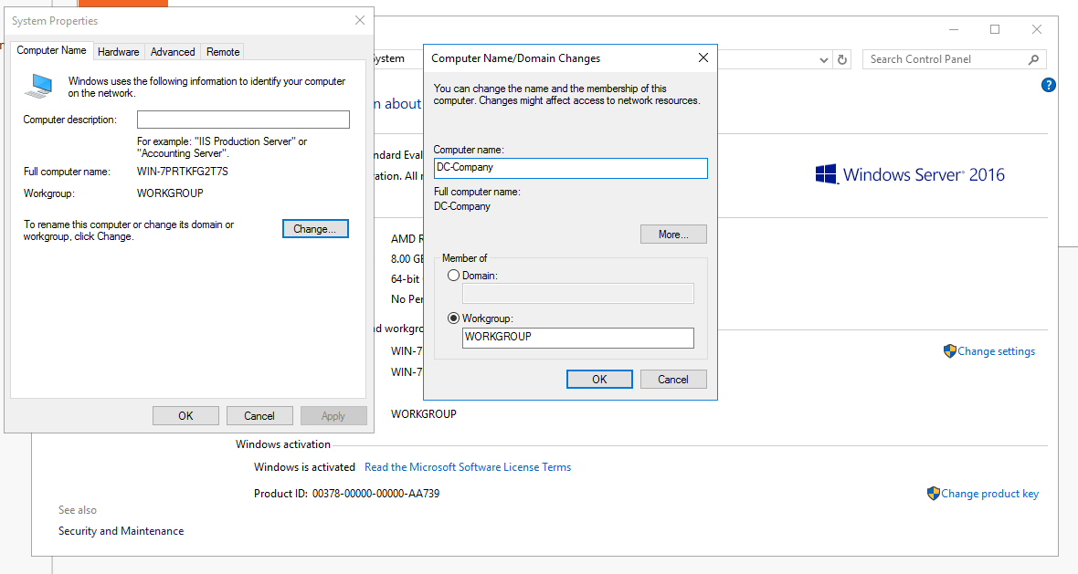The width and height of the screenshot is (1078, 574).
Task: Select the Workgroup radio button
Action: (454, 318)
